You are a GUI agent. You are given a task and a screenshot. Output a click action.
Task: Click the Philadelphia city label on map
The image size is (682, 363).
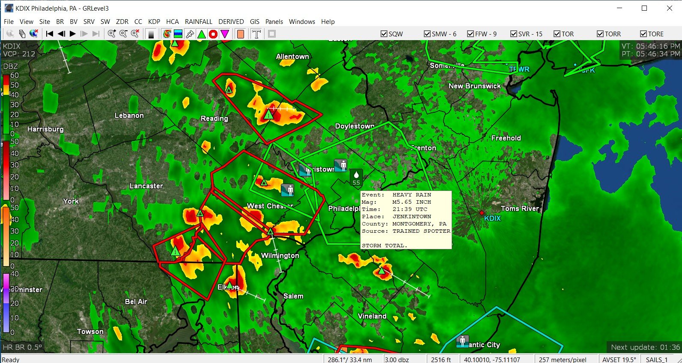pyautogui.click(x=344, y=208)
